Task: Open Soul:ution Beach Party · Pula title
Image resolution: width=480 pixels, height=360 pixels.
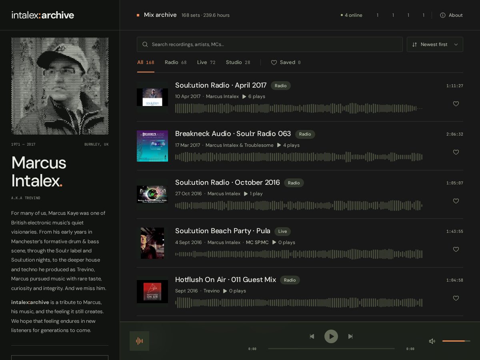Action: 223,231
